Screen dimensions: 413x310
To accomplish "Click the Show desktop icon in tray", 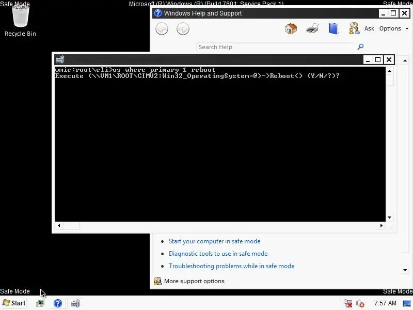I will pyautogui.click(x=407, y=303).
